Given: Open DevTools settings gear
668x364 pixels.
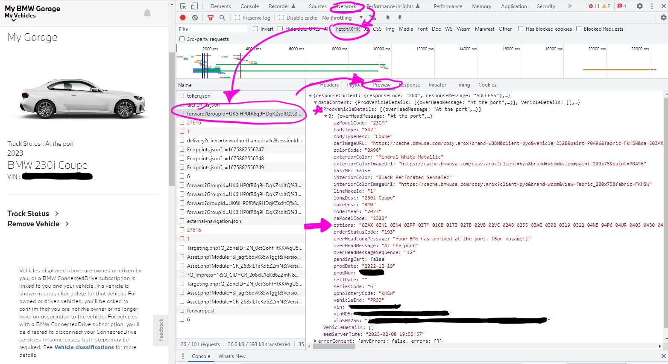Looking at the screenshot, I should 640,6.
